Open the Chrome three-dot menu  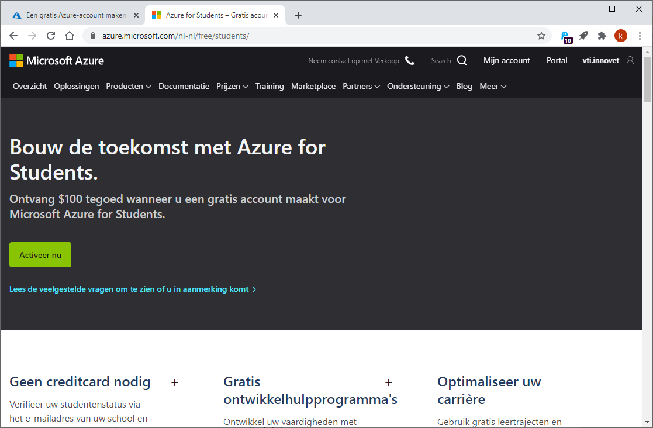click(640, 36)
